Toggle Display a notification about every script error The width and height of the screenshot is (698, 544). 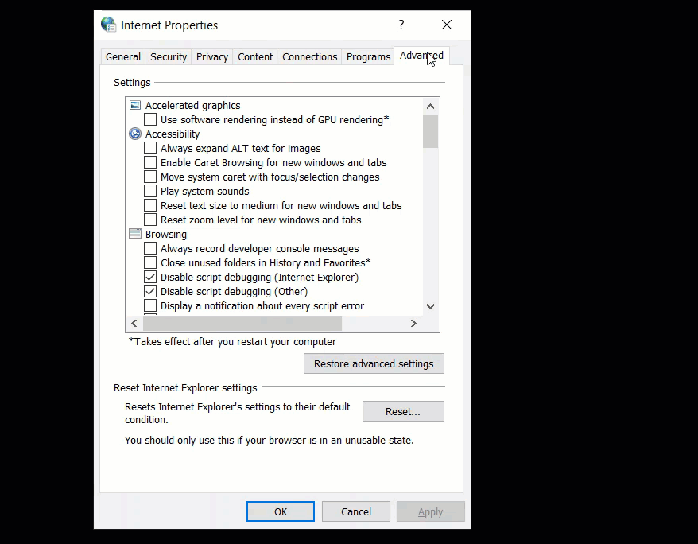pos(149,305)
